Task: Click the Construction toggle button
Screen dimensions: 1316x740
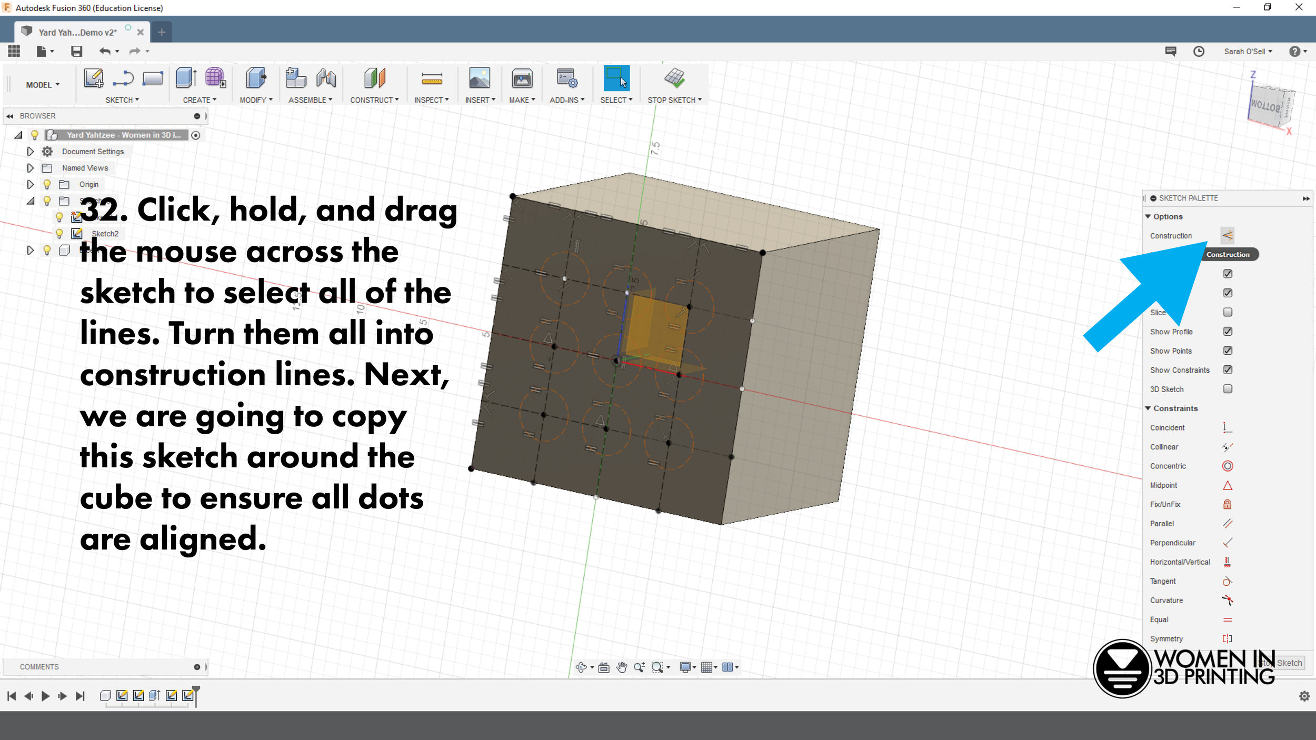Action: tap(1228, 236)
